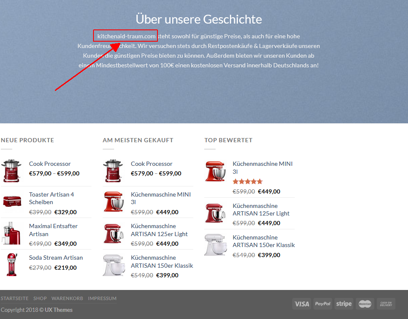This screenshot has width=408, height=319.
Task: Open Cook Processor under Am Meisten Gekauft
Action: (152, 164)
